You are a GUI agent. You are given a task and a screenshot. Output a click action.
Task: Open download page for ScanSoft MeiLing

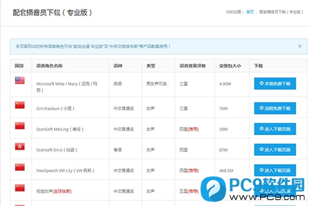pyautogui.click(x=275, y=129)
